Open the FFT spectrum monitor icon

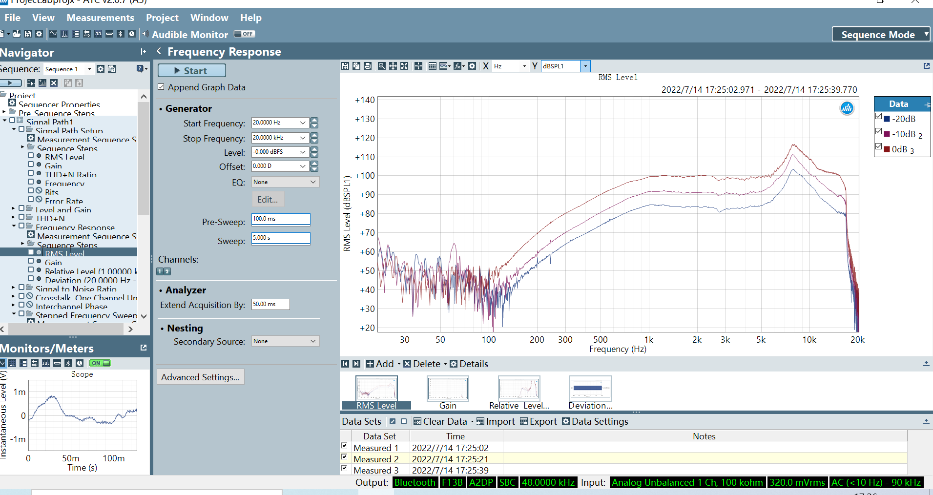tap(64, 34)
